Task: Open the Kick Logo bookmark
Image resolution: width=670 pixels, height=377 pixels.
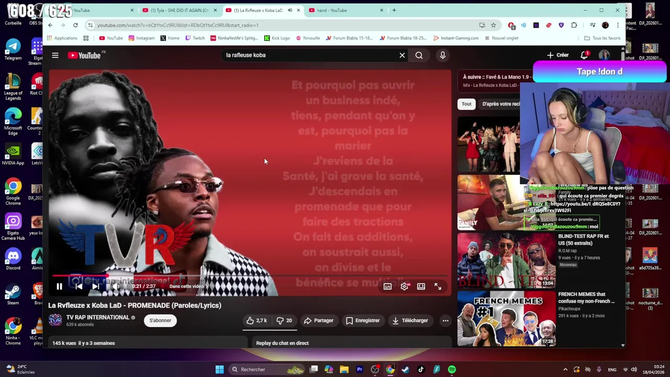Action: tap(277, 38)
